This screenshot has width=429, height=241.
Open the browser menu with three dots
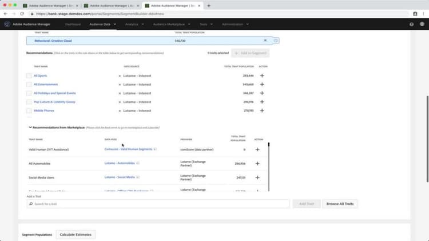pyautogui.click(x=423, y=14)
